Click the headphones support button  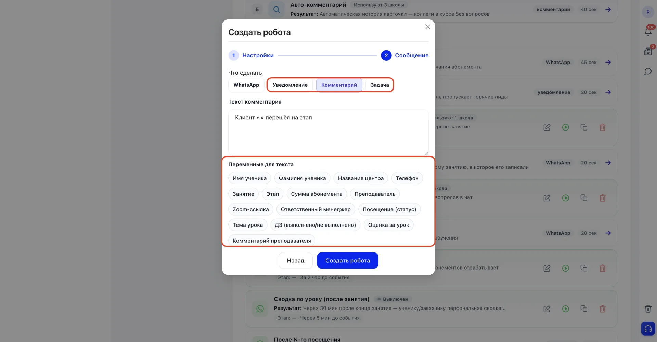point(648,329)
